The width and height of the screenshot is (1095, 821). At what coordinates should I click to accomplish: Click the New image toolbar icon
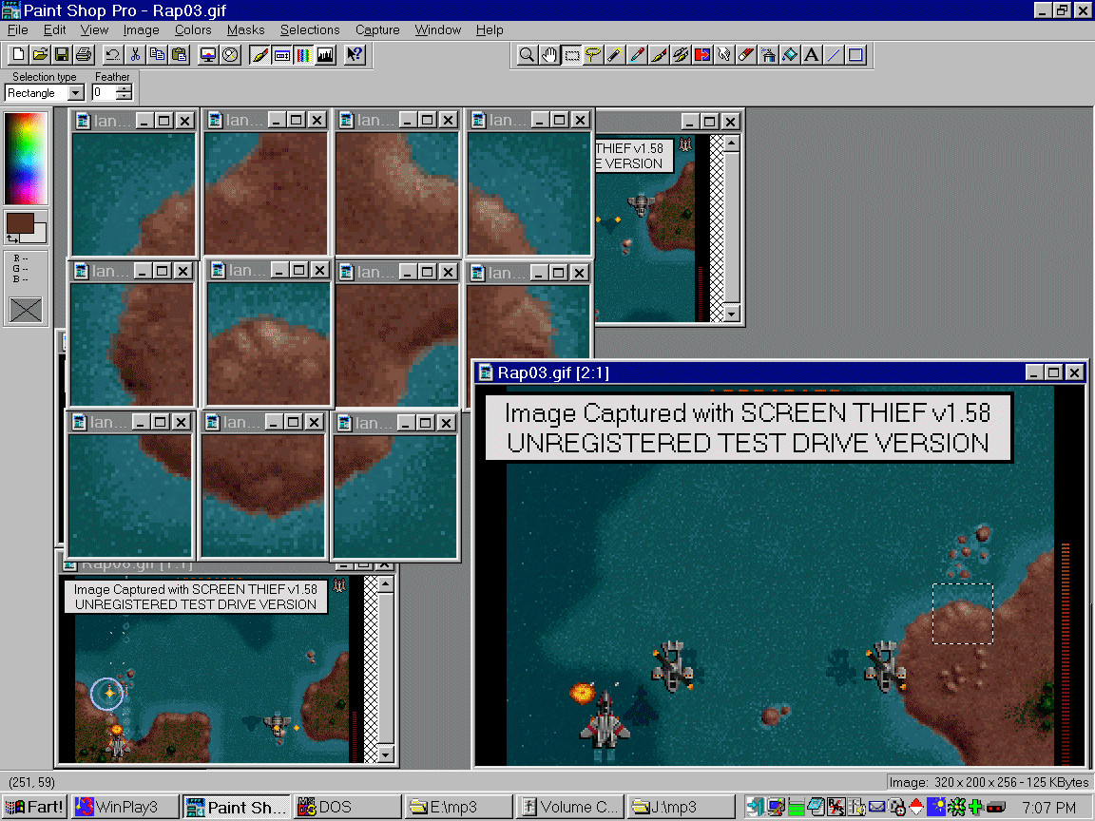coord(19,54)
